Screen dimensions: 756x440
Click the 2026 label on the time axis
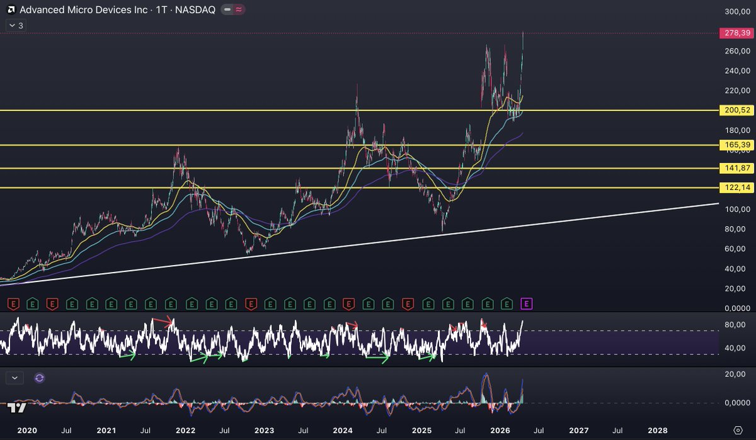coord(500,431)
